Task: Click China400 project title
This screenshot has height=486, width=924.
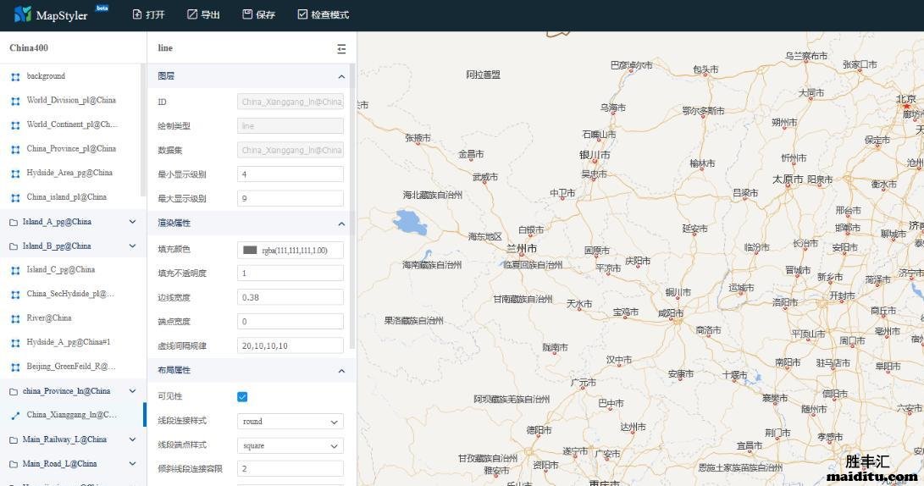Action: tap(29, 47)
